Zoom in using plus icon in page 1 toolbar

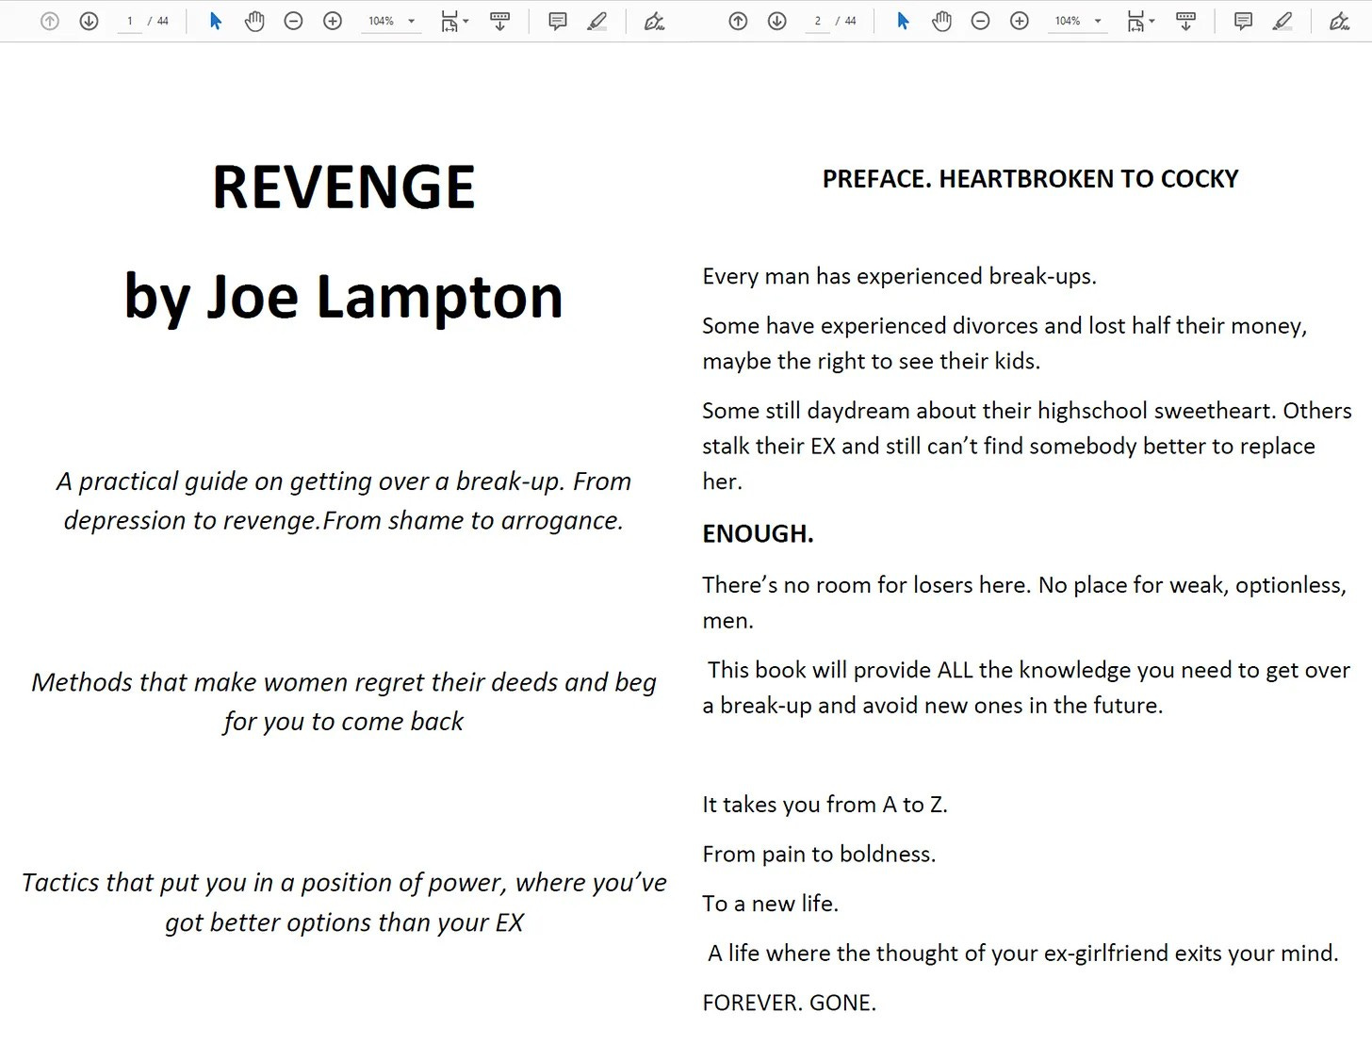[333, 21]
